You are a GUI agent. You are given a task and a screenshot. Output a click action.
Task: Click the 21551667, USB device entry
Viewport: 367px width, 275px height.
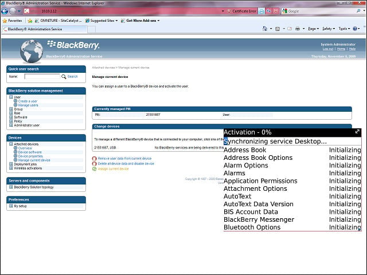[105, 148]
